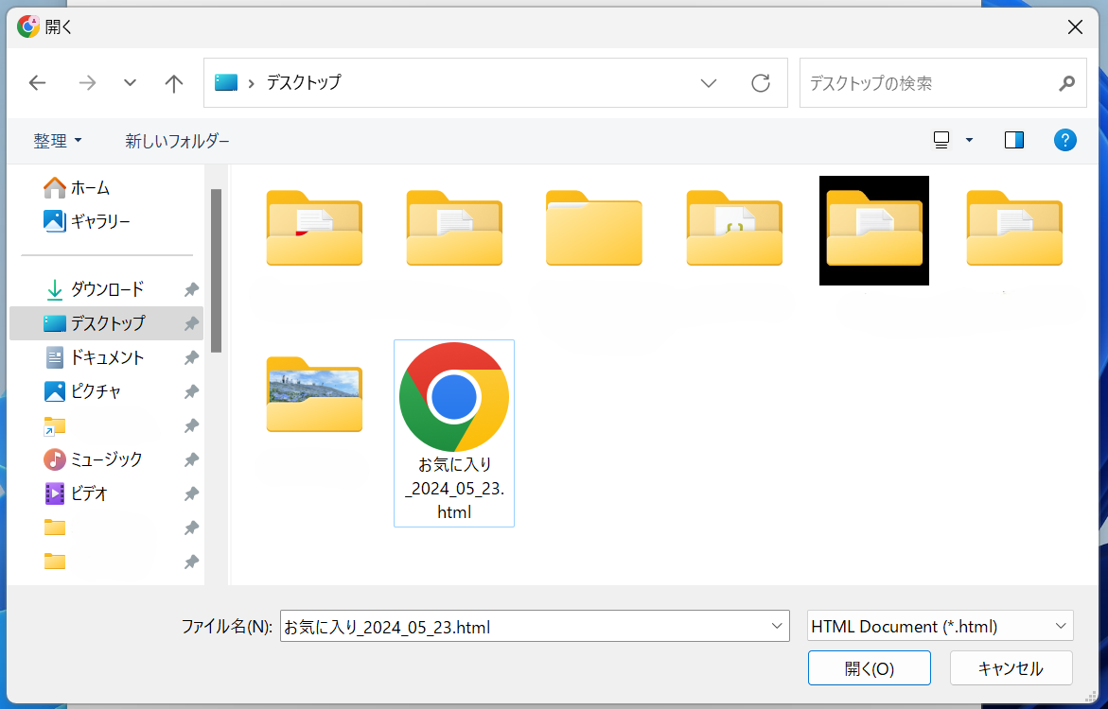
Task: Go to ピクチャ in the sidebar
Action: pyautogui.click(x=107, y=391)
